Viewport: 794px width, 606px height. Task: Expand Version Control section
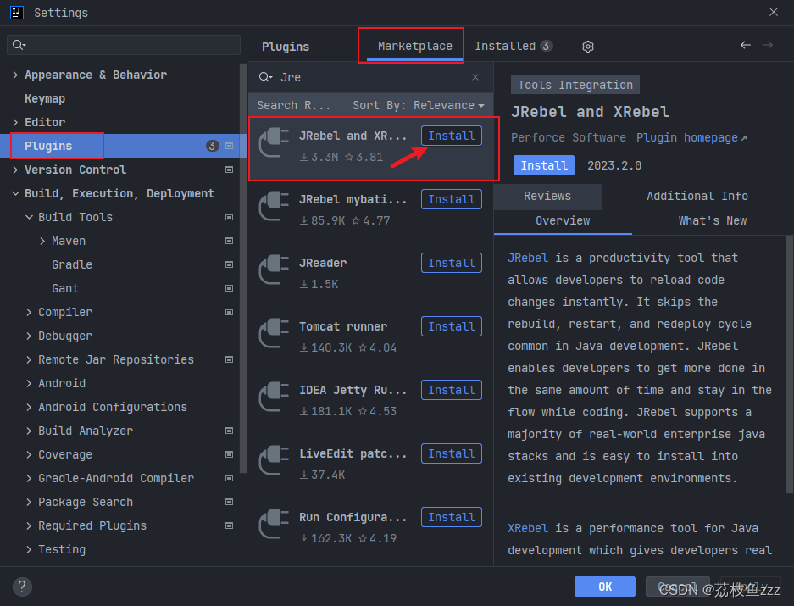pyautogui.click(x=15, y=170)
